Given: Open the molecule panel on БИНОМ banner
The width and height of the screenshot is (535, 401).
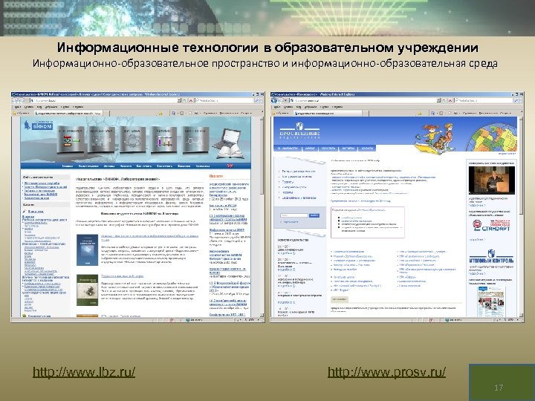Looking at the screenshot, I should [195, 139].
